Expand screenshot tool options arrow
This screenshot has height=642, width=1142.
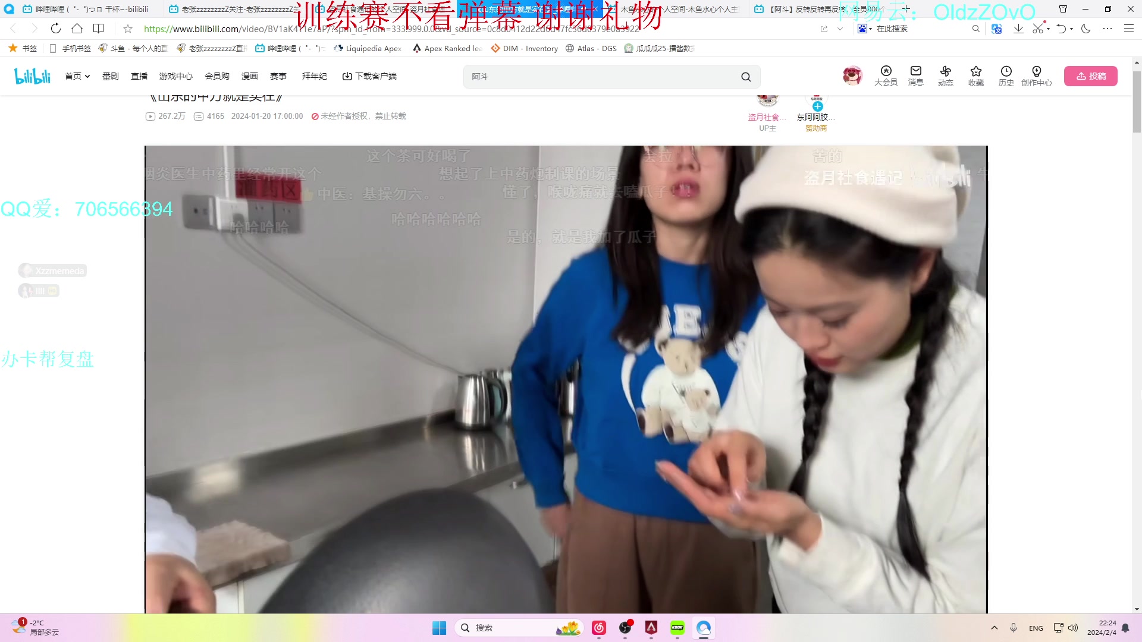[x=1049, y=29]
